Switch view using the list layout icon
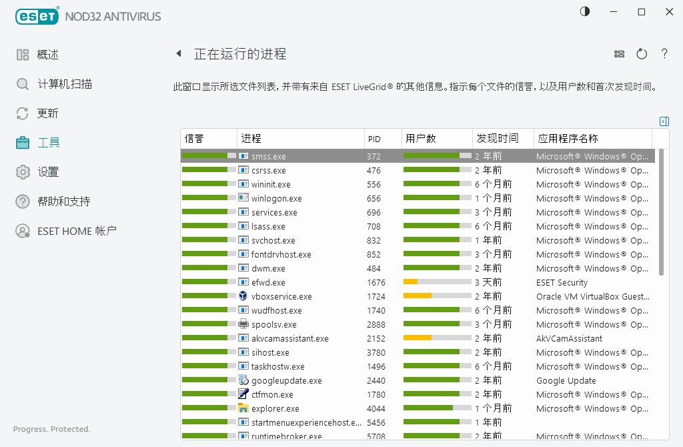 tap(619, 54)
